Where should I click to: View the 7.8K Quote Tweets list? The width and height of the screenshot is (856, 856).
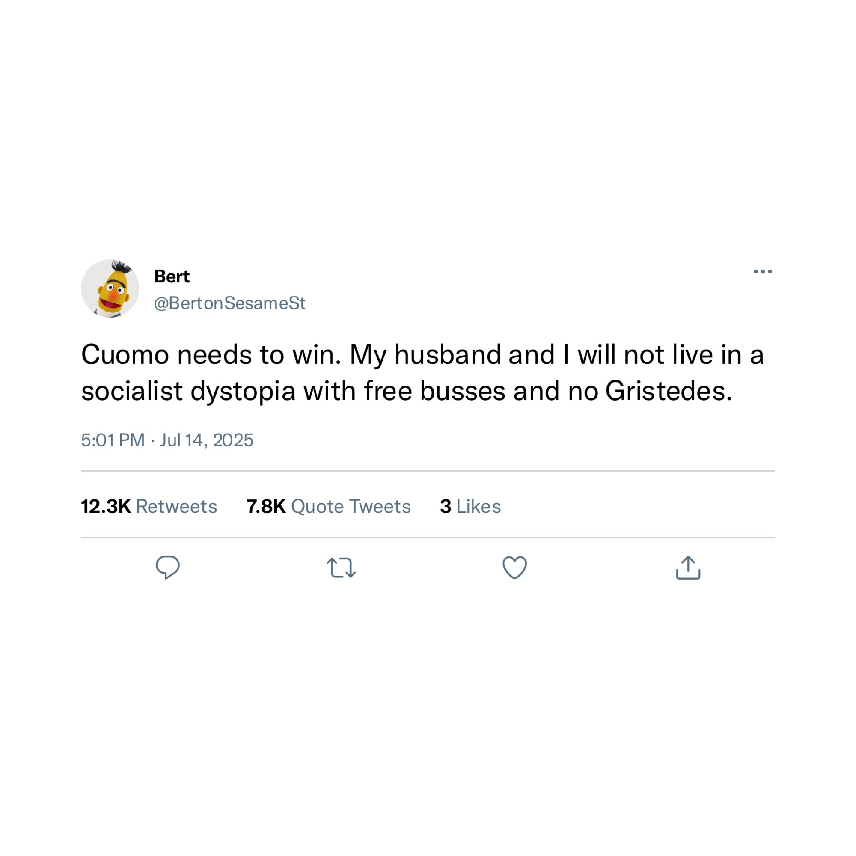329,506
